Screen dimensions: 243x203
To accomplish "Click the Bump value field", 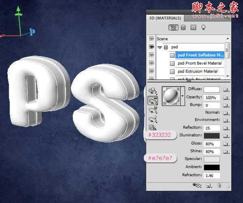I will click(x=212, y=106).
